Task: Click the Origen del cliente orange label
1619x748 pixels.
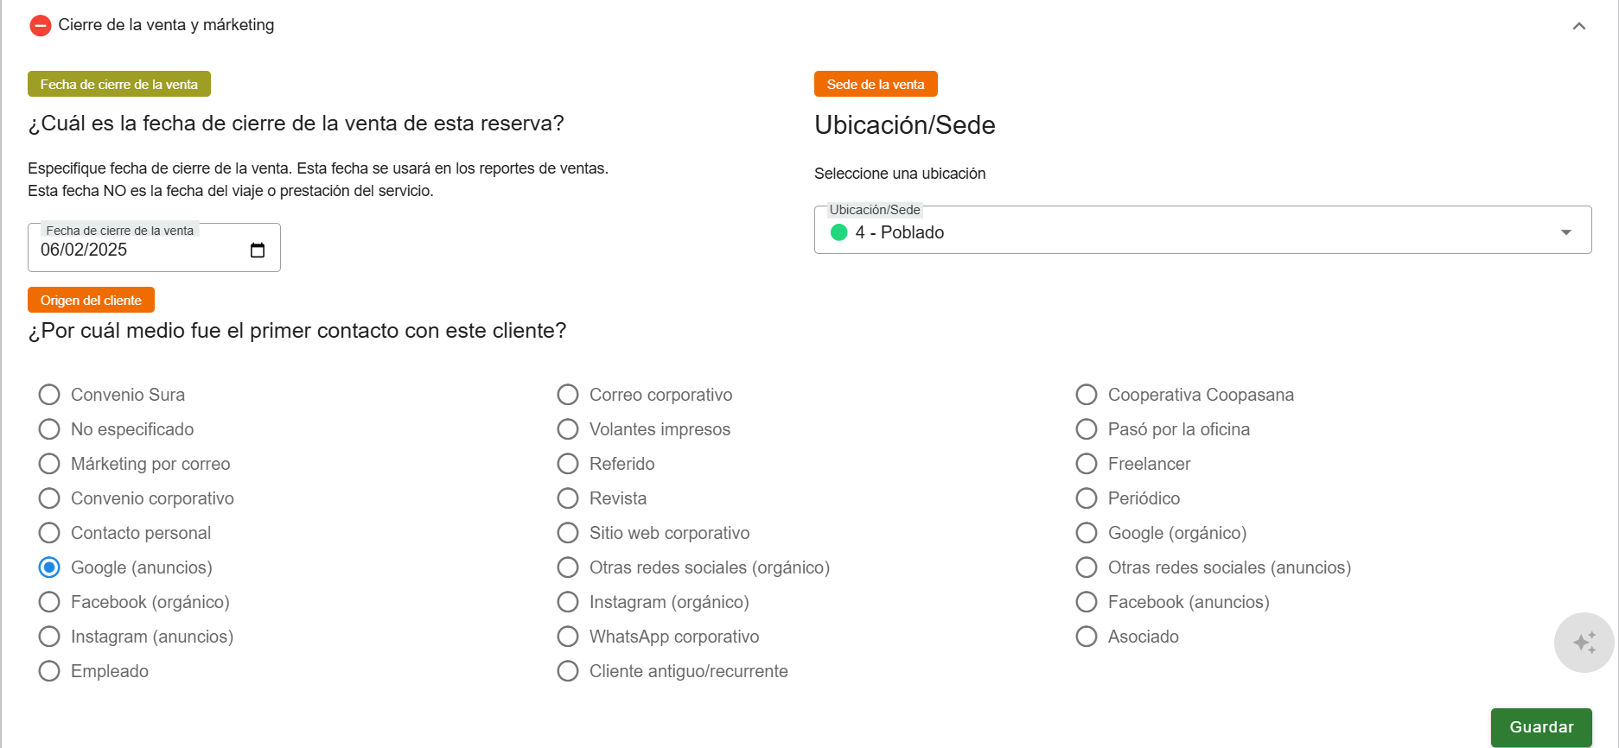Action: [91, 301]
